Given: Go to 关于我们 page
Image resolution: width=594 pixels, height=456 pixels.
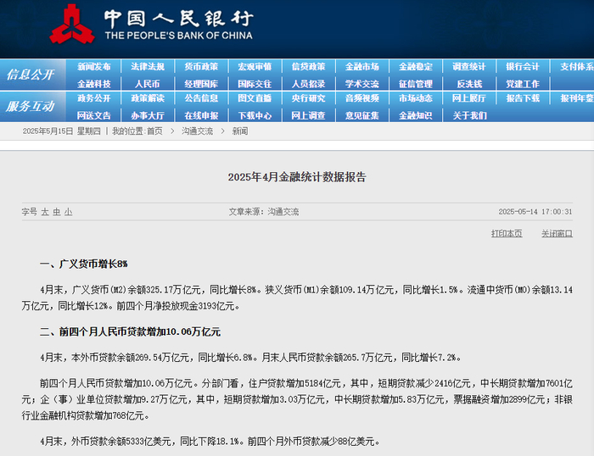Looking at the screenshot, I should click(470, 115).
